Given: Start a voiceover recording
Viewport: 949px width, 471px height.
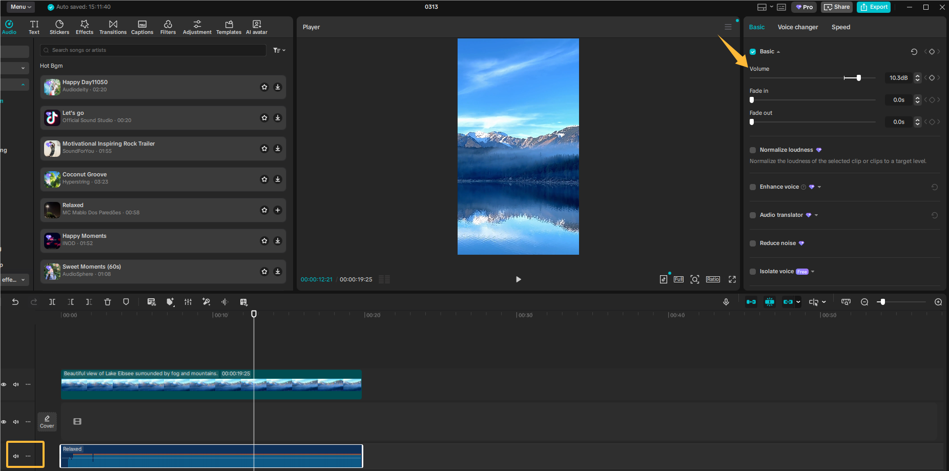Looking at the screenshot, I should [726, 302].
